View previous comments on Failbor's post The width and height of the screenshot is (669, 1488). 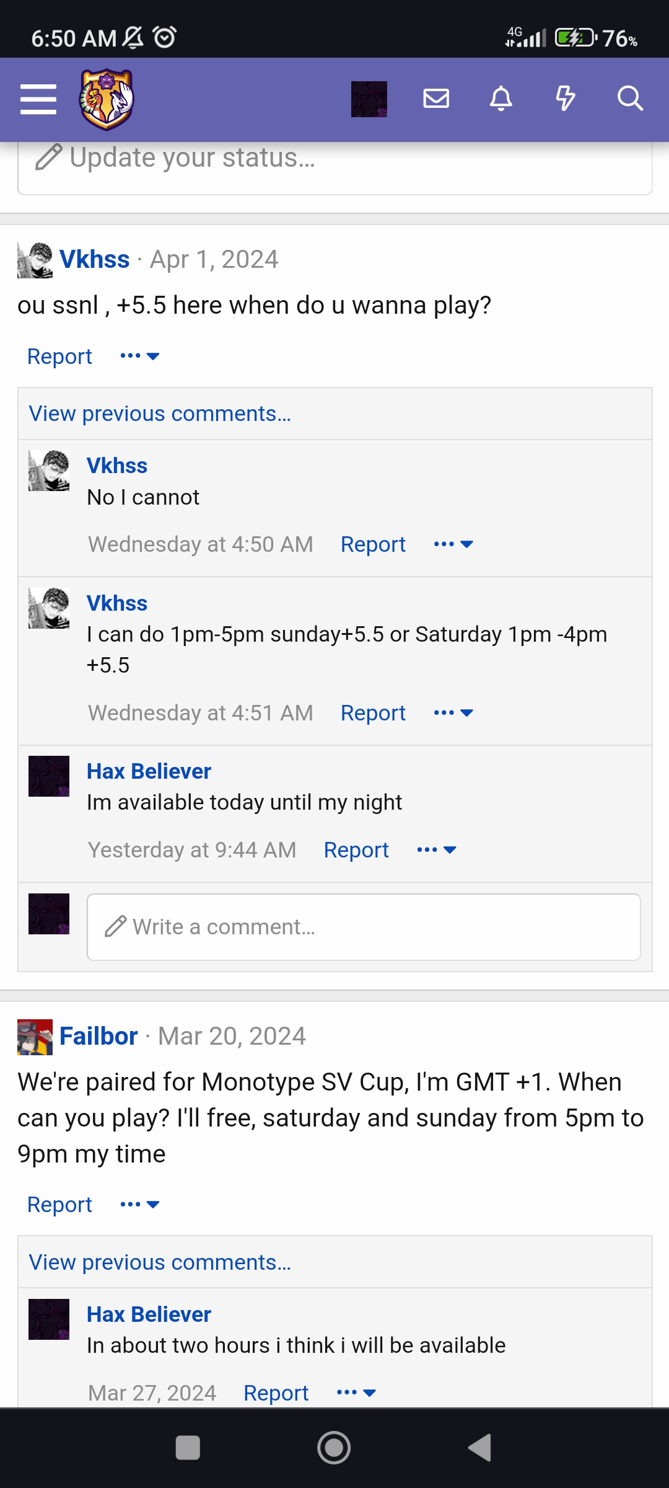point(160,1262)
